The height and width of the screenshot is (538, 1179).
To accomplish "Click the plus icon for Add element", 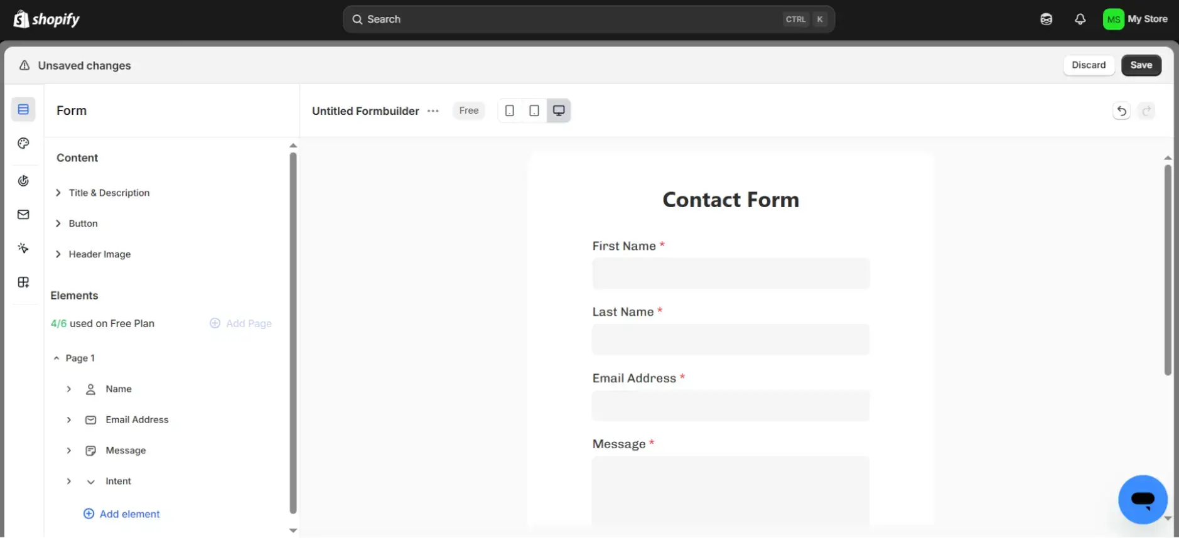I will pos(89,514).
